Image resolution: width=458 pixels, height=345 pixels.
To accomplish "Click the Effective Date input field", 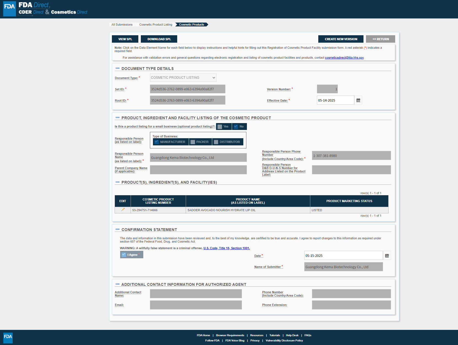I will [x=335, y=100].
